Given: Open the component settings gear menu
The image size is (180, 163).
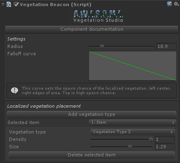Looking at the screenshot, I should pyautogui.click(x=176, y=4).
